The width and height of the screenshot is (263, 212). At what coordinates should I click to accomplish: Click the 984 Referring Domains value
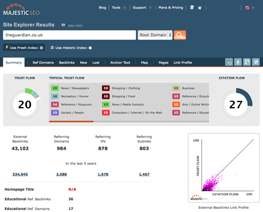(62, 149)
